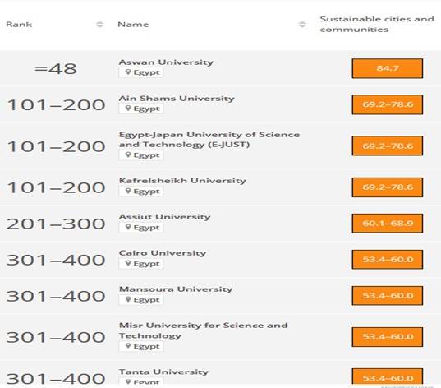Sort table by Rank arrows icon
Viewport: 441px width, 388px height.
(99, 25)
